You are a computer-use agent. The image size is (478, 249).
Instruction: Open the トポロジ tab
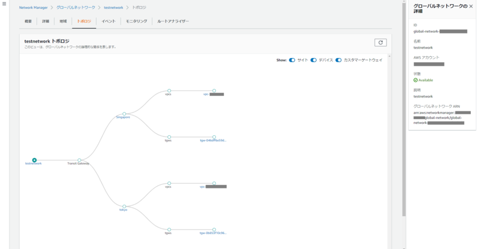point(84,22)
